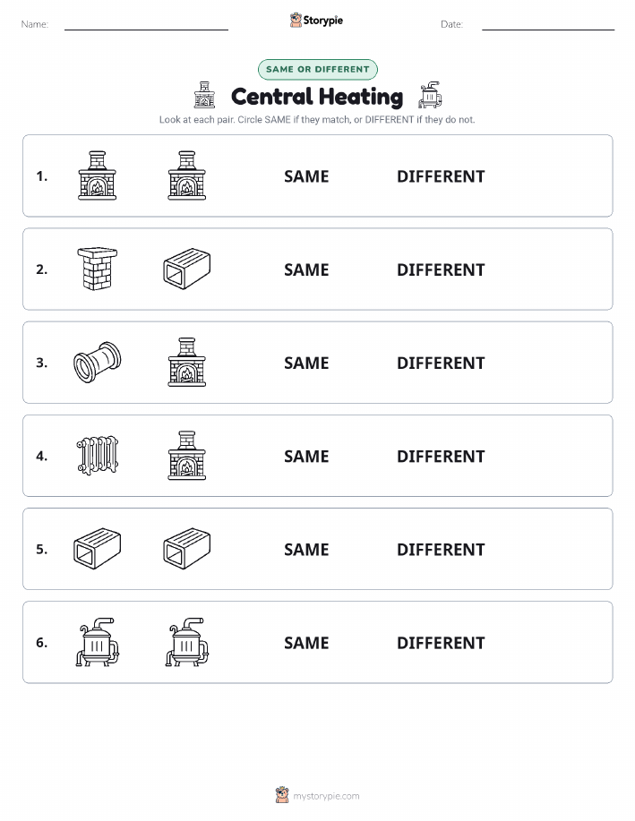Click the SAME OR DIFFERENT badge
Viewport: 635px width, 821px height.
point(317,69)
